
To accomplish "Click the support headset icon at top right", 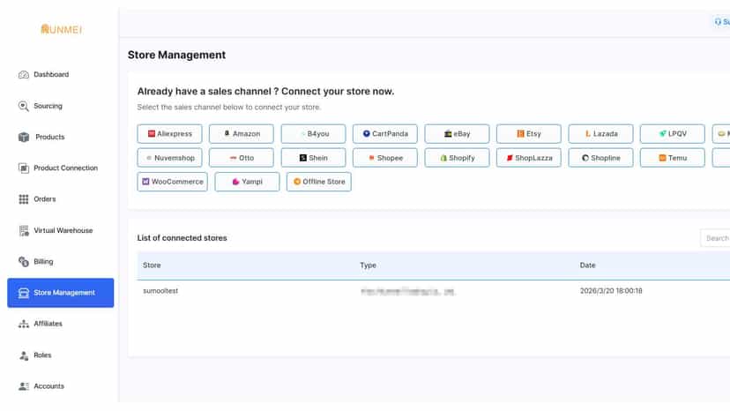I will [x=718, y=22].
